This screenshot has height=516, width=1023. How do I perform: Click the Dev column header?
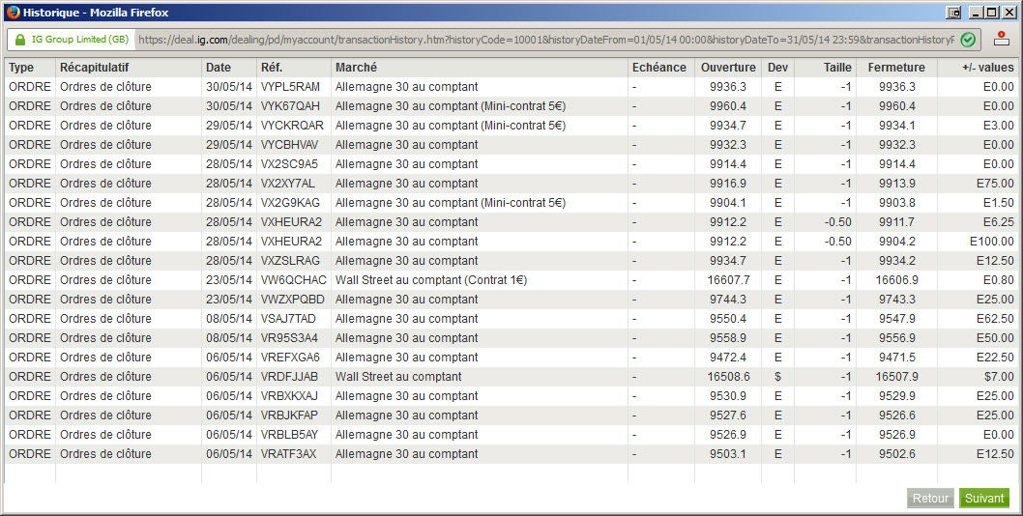click(777, 68)
